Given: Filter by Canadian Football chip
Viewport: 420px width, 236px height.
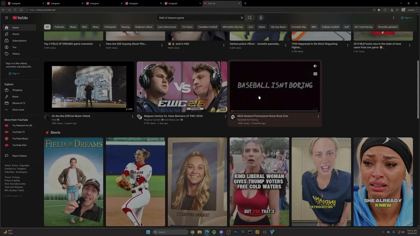Looking at the screenshot, I should (x=208, y=27).
